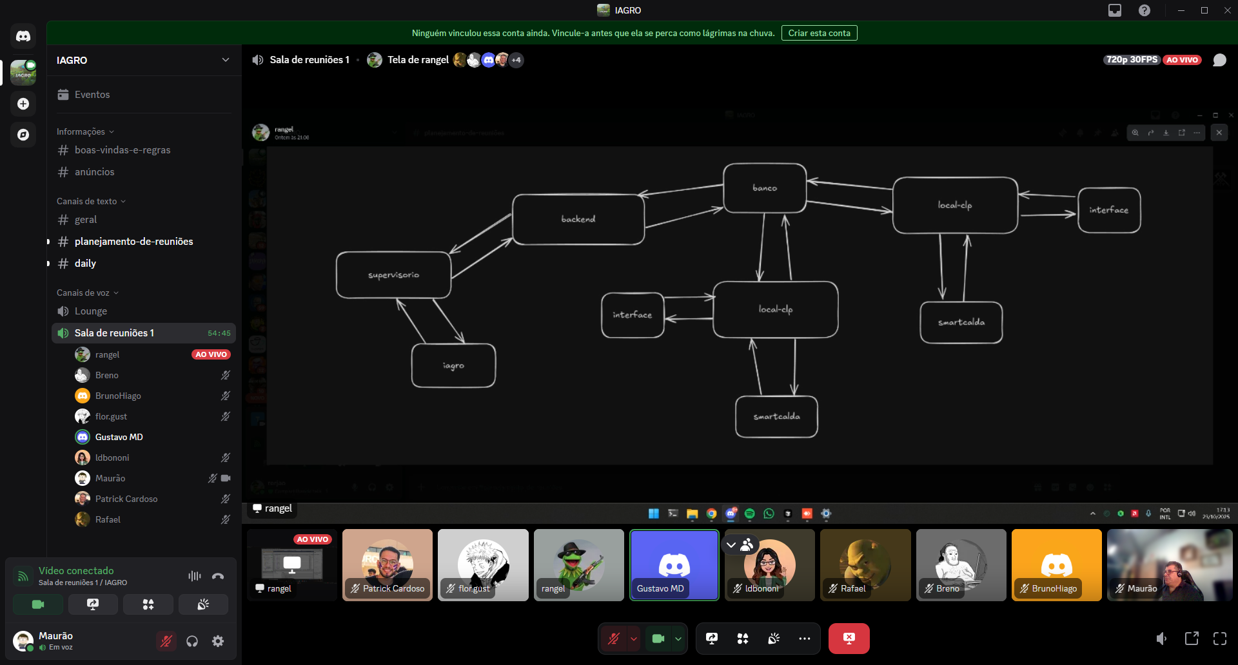The width and height of the screenshot is (1238, 665).
Task: Select rangel's AO VIVO stream thumbnail
Action: pos(292,565)
